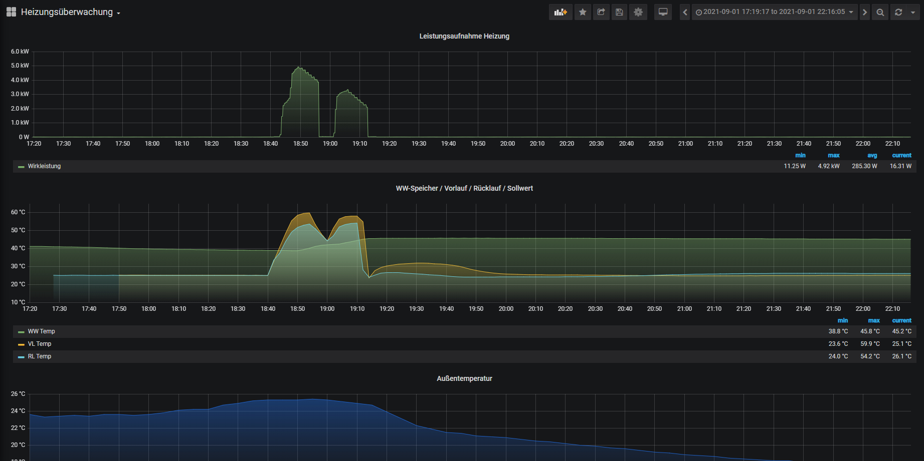924x461 pixels.
Task: Expand the refresh interval dropdown arrow
Action: click(x=913, y=12)
